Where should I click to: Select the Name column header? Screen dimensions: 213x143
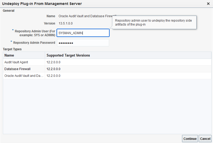(24, 55)
